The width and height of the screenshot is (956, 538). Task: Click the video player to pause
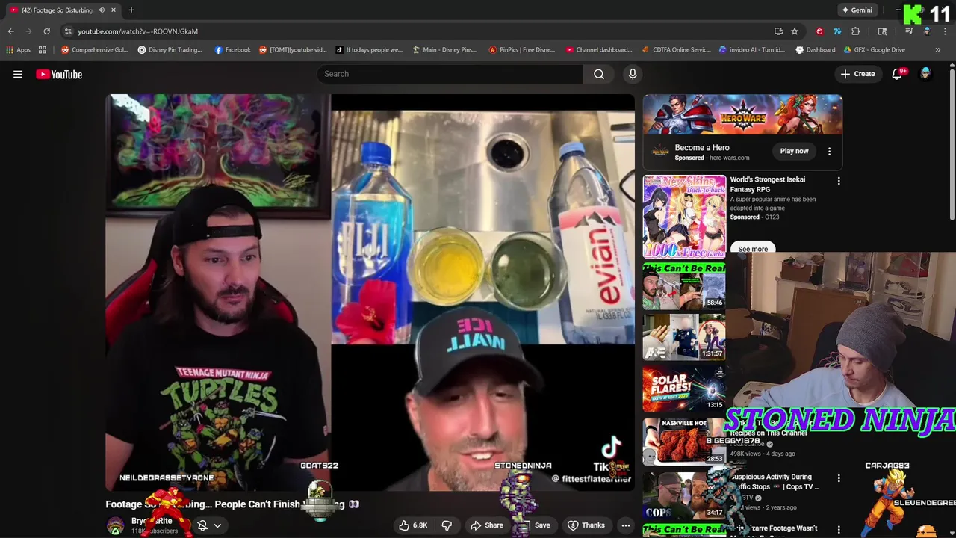click(x=370, y=292)
